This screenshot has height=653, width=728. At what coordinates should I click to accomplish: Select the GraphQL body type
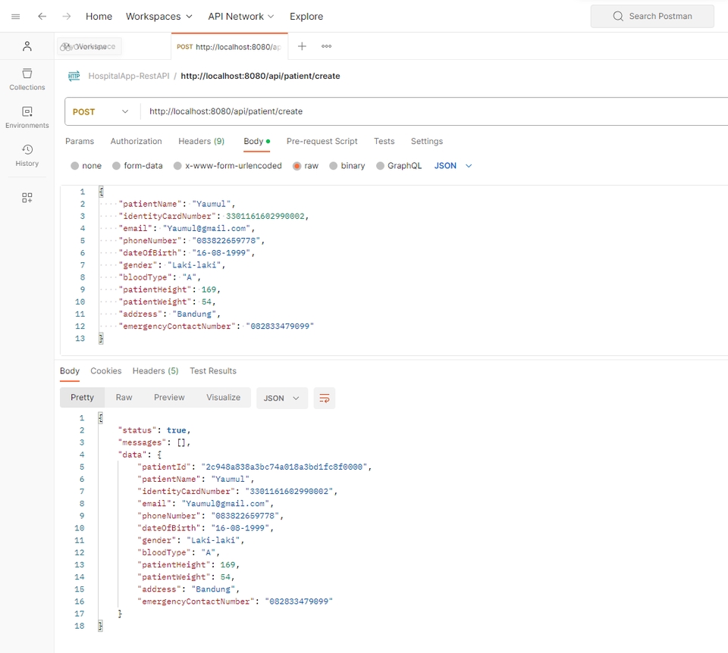[380, 166]
